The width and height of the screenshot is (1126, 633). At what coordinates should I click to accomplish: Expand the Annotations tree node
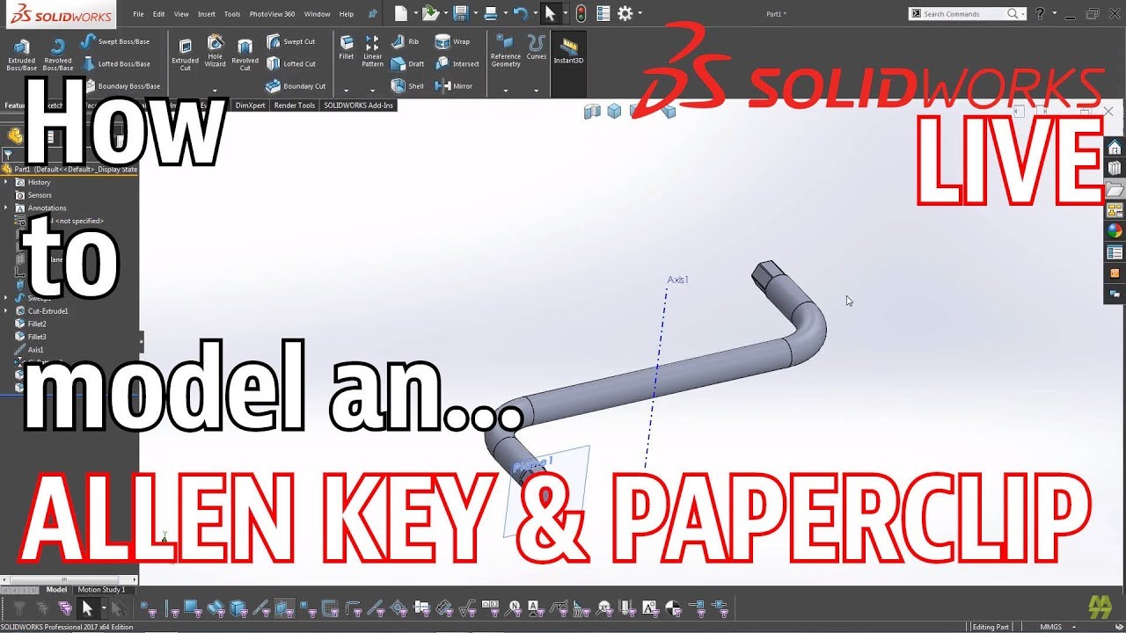tap(6, 208)
